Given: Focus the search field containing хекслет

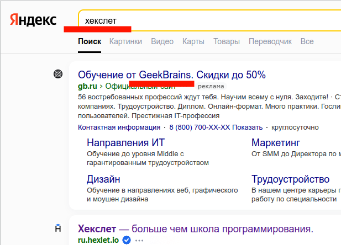Looking at the screenshot, I should (x=210, y=20).
